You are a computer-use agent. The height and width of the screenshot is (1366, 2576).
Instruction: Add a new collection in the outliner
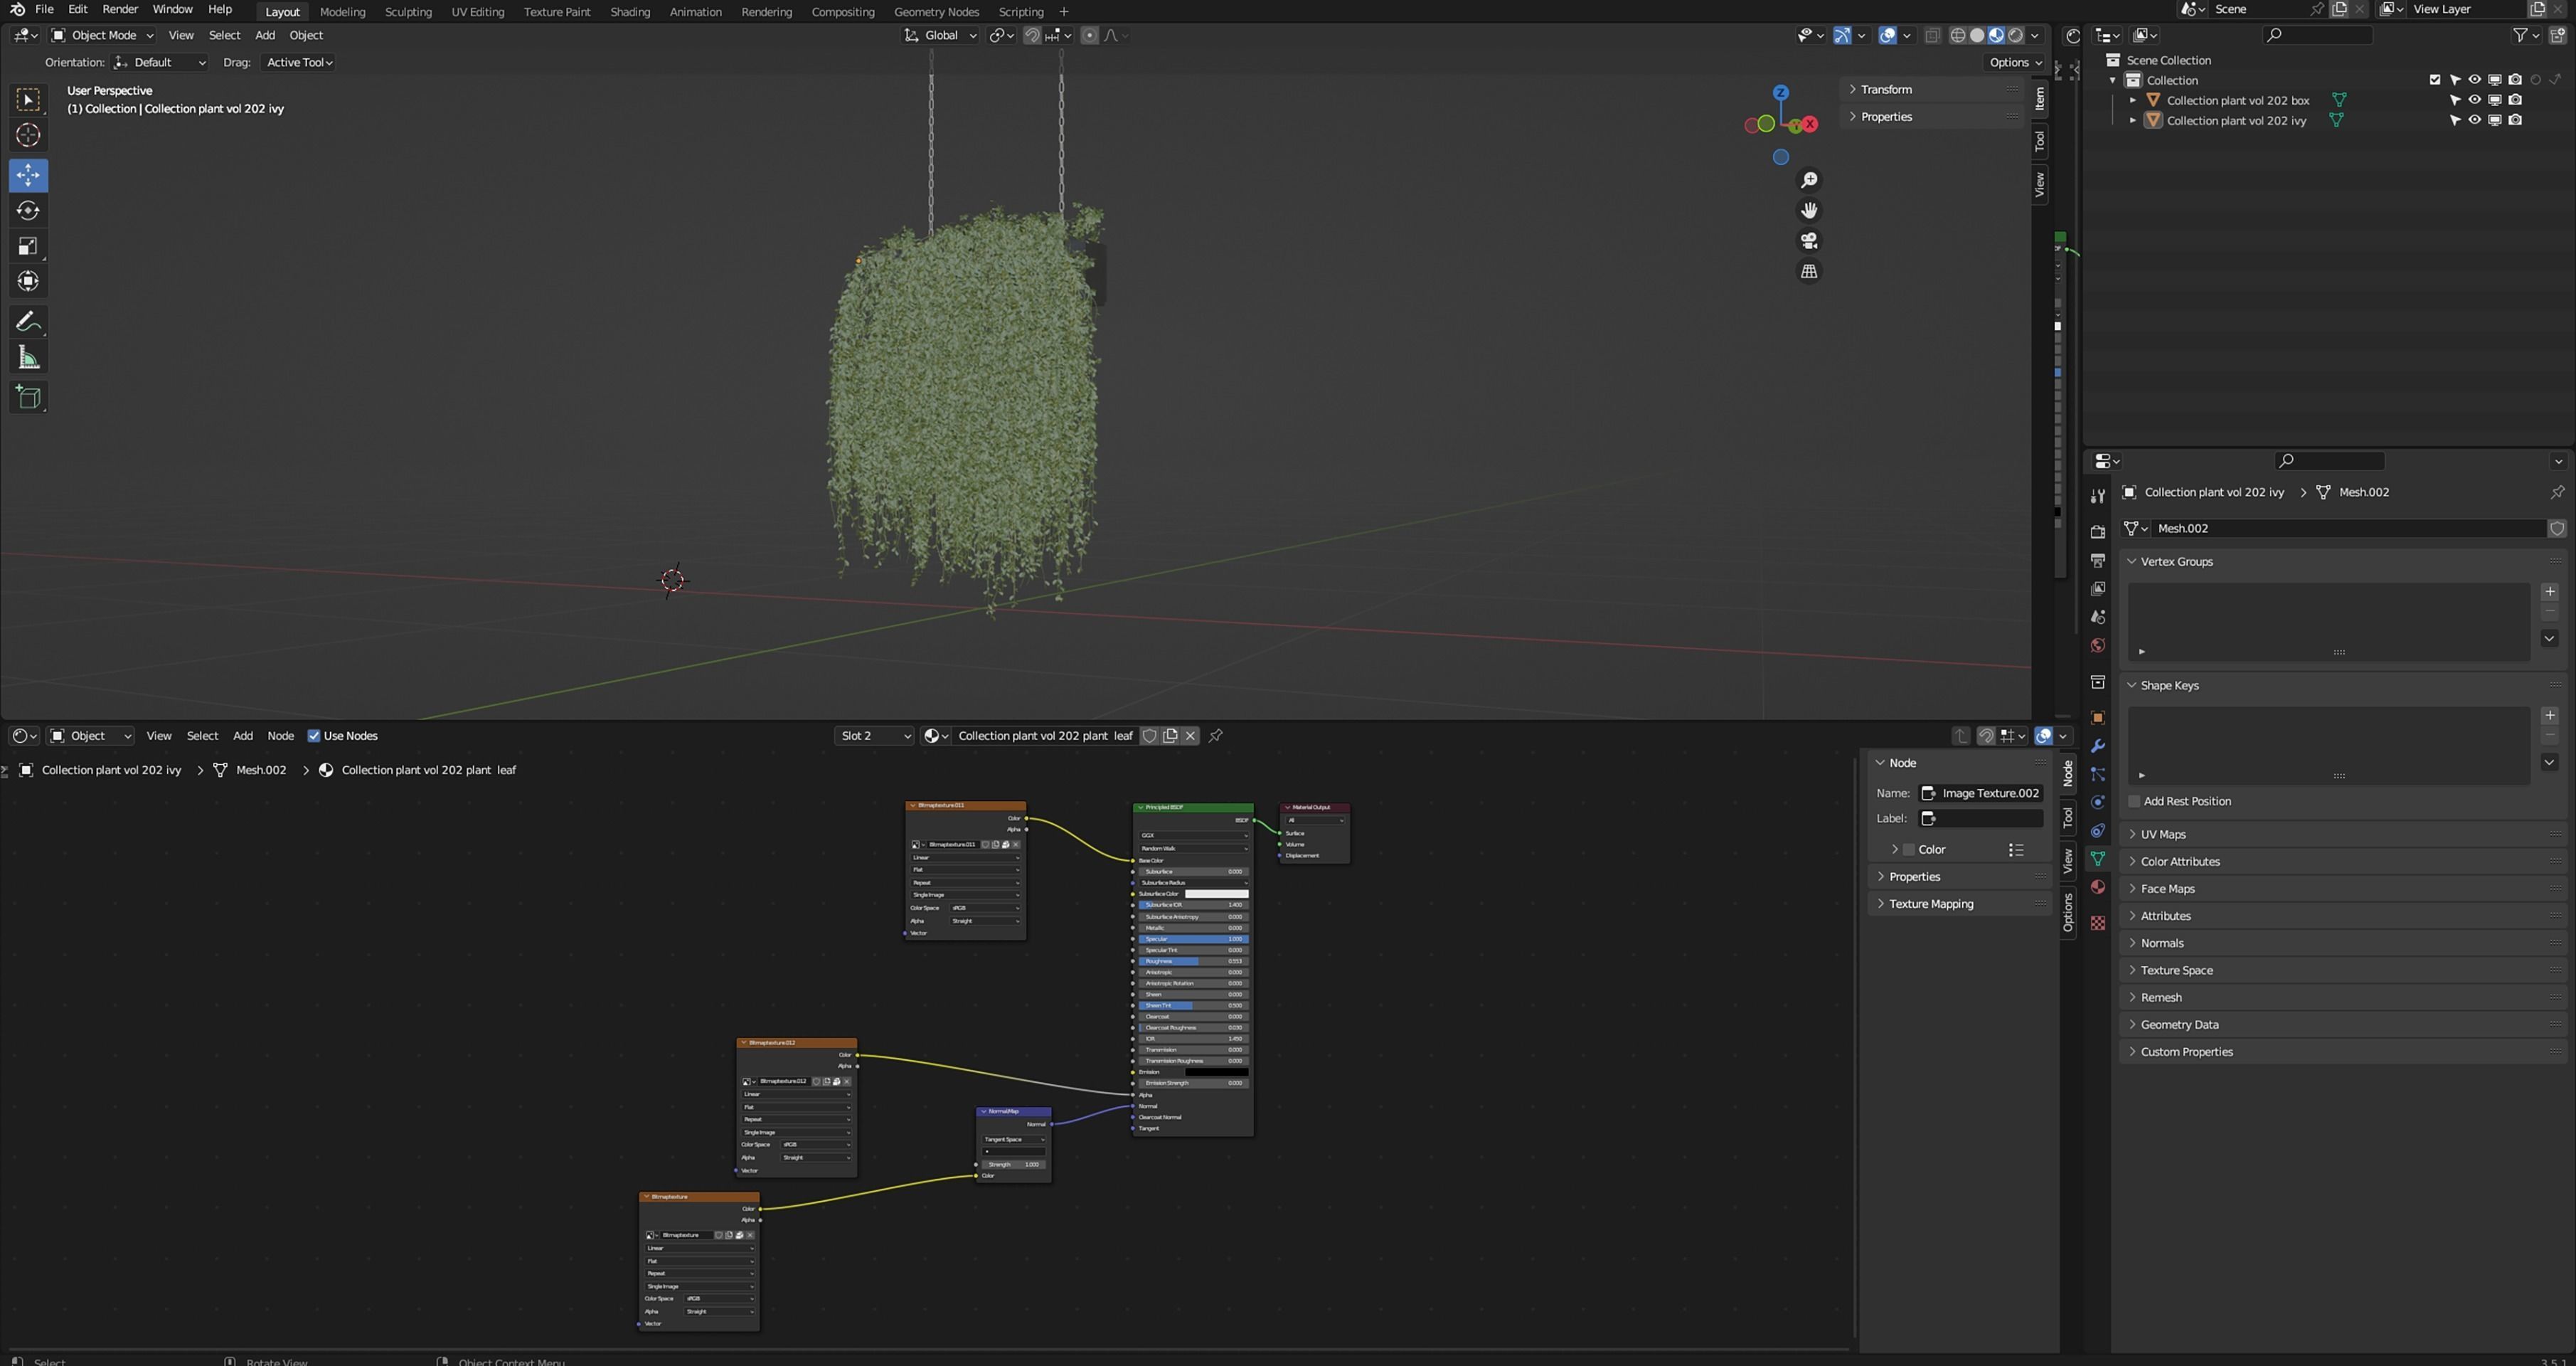click(2558, 35)
